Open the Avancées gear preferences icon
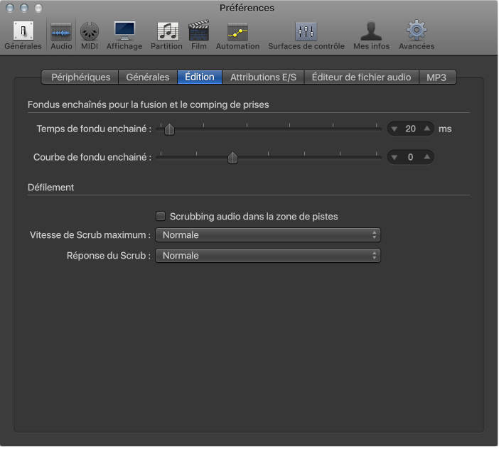This screenshot has width=499, height=449. pyautogui.click(x=417, y=31)
